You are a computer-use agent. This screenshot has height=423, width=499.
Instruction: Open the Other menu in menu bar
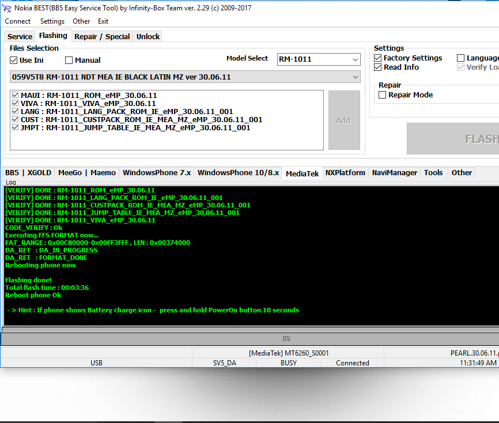tap(81, 21)
